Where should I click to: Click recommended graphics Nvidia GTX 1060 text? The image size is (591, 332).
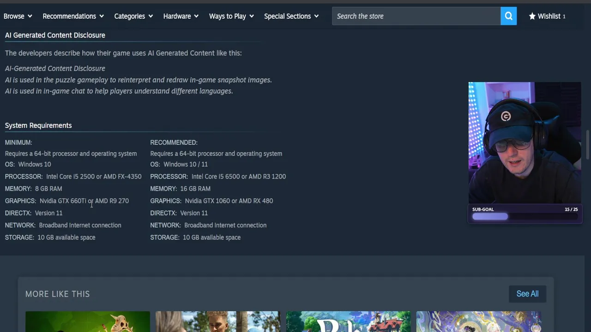207,201
